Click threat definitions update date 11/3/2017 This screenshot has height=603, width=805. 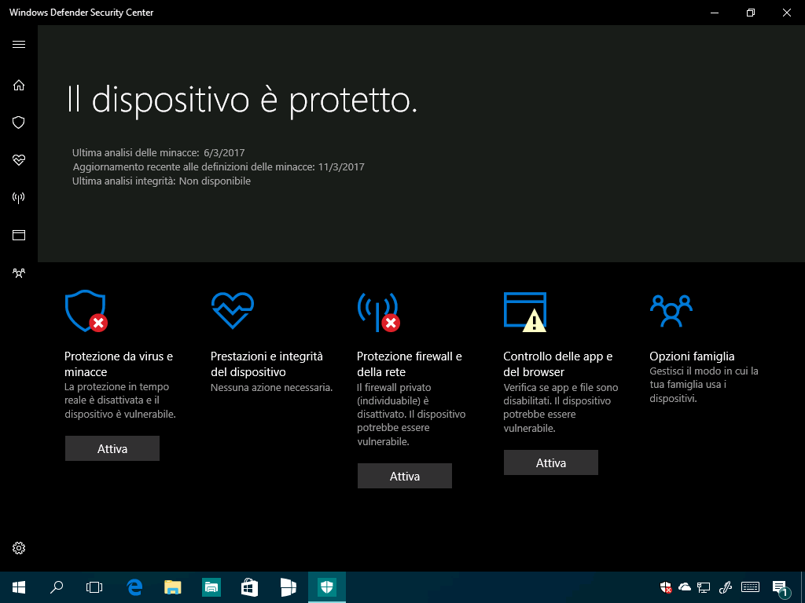point(341,167)
